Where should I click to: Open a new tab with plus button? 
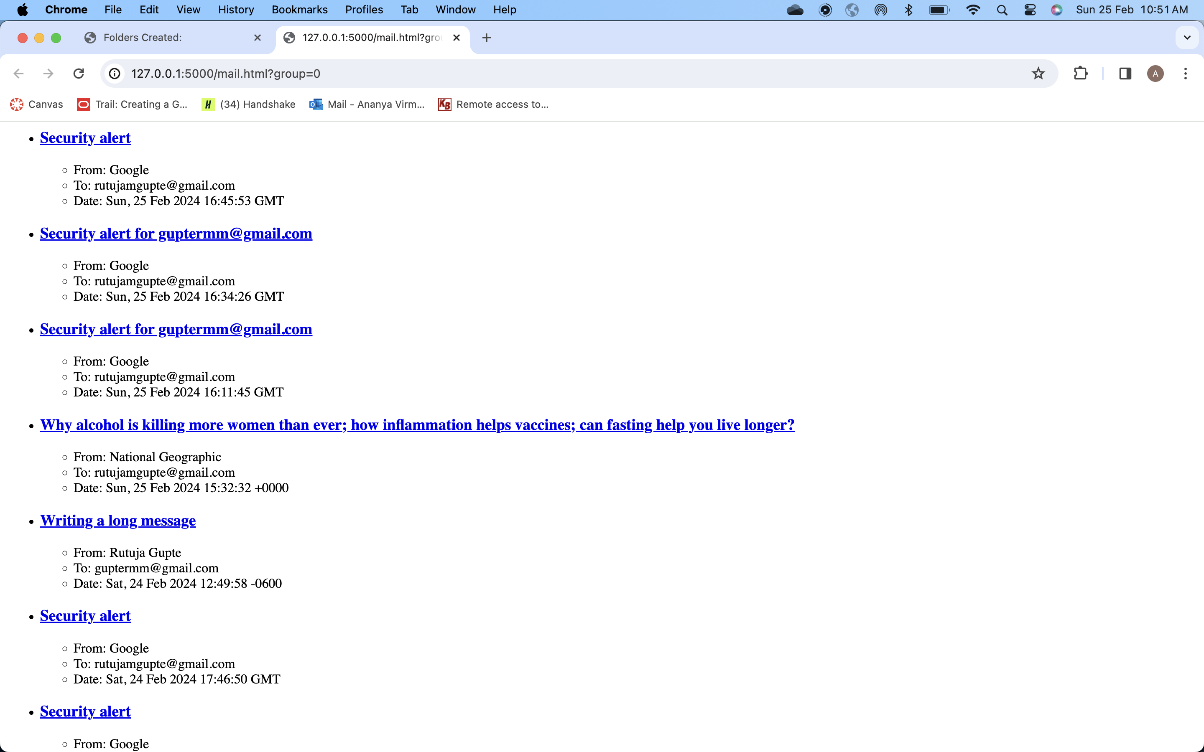pyautogui.click(x=486, y=38)
